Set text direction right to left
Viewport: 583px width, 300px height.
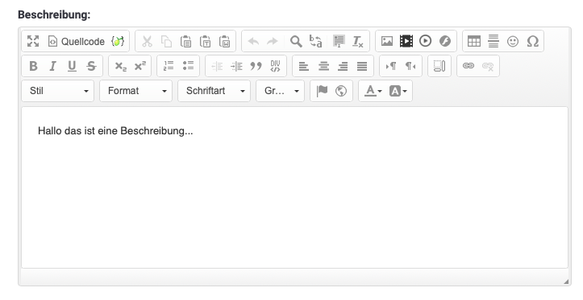point(410,66)
